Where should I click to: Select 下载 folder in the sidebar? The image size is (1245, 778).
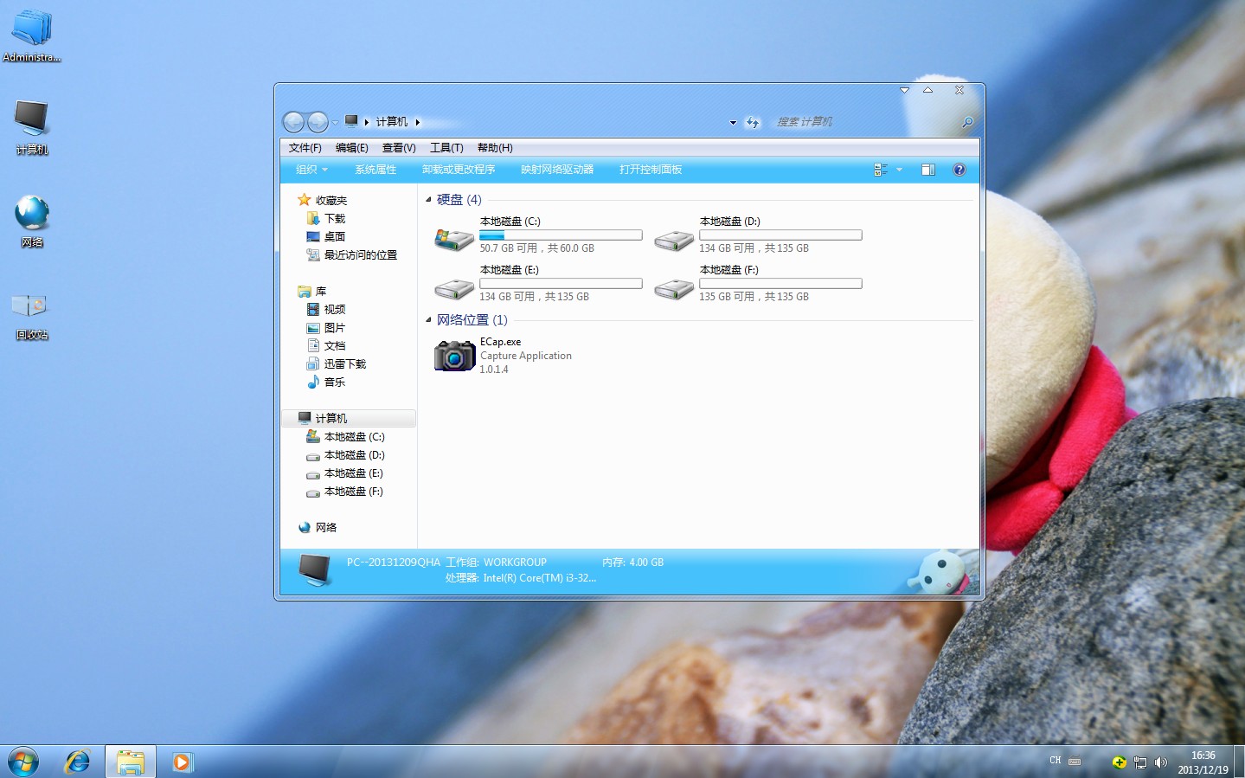point(334,218)
